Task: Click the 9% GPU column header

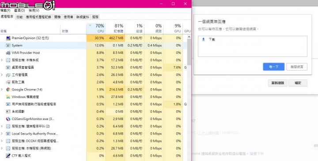Action: pos(173,29)
